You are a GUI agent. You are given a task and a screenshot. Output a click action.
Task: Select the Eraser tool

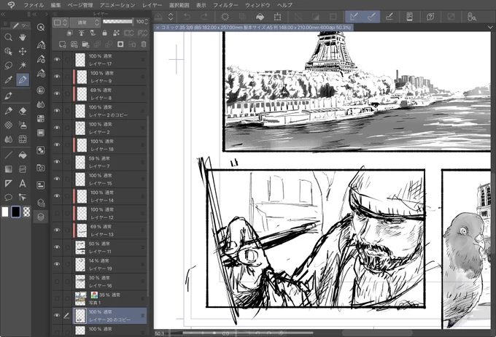[23, 111]
